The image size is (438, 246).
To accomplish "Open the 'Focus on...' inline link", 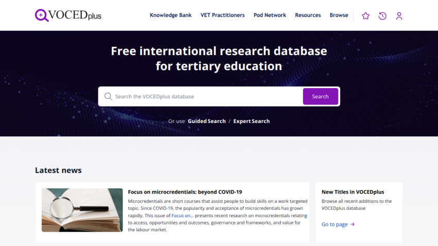I will pos(182,215).
